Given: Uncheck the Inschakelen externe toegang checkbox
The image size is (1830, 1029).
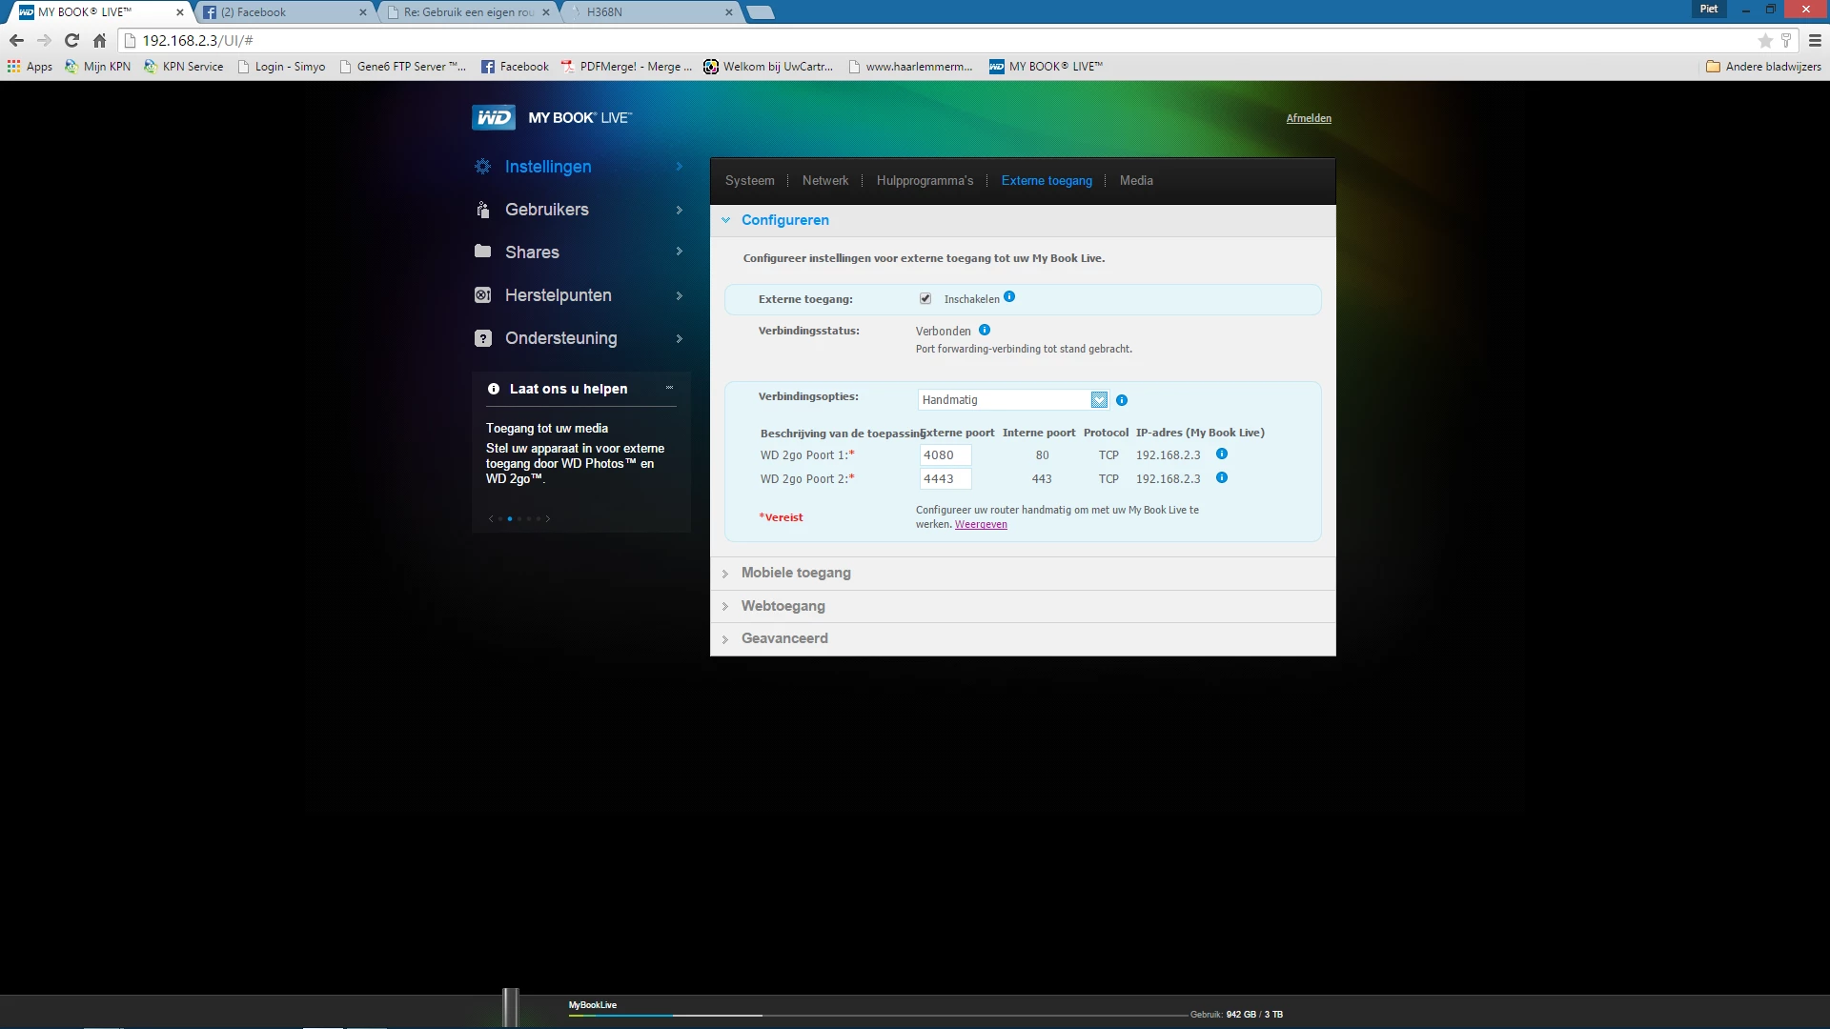Looking at the screenshot, I should 925,298.
